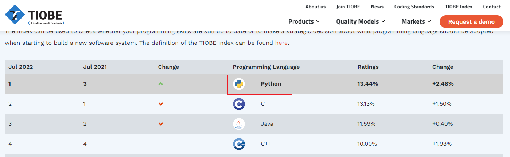Click green up arrow in Python row
Image resolution: width=510 pixels, height=157 pixels.
[x=161, y=84]
